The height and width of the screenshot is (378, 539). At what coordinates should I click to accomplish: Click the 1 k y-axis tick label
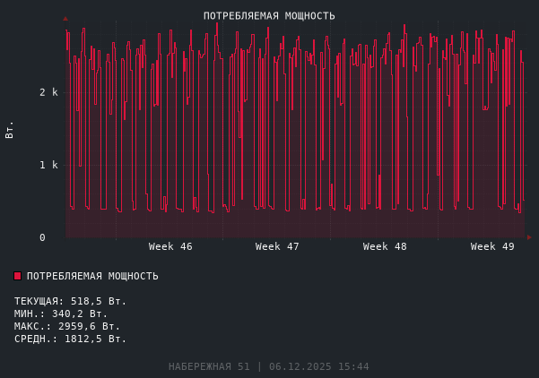click(48, 165)
